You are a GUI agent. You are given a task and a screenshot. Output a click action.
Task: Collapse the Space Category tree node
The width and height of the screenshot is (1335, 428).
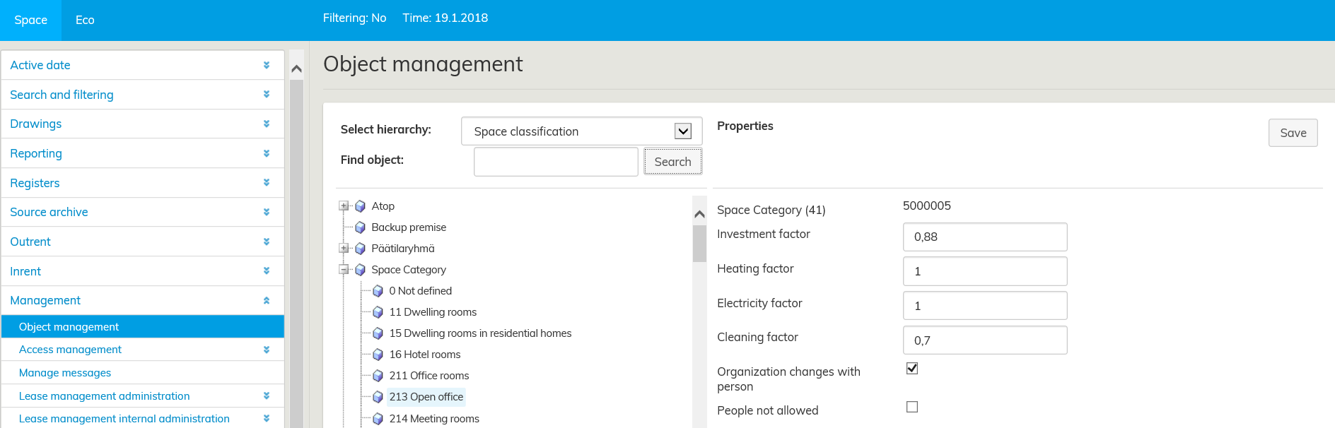(344, 270)
